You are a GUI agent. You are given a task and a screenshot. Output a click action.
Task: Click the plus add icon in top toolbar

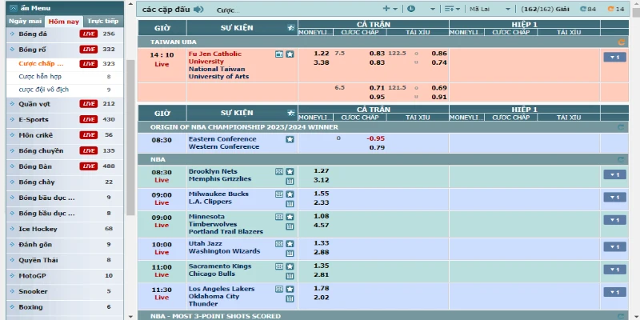[386, 9]
